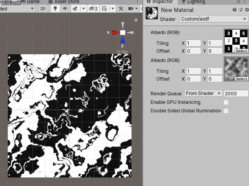Click red X axis cone on gizmo
This screenshot has width=249, height=186.
(x=115, y=33)
